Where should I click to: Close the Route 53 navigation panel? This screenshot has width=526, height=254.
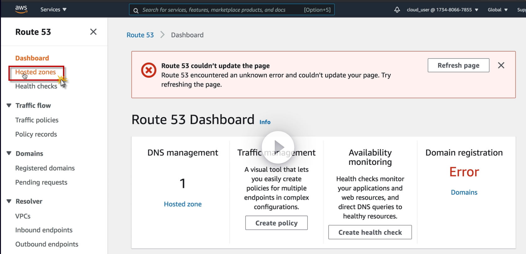(x=93, y=32)
